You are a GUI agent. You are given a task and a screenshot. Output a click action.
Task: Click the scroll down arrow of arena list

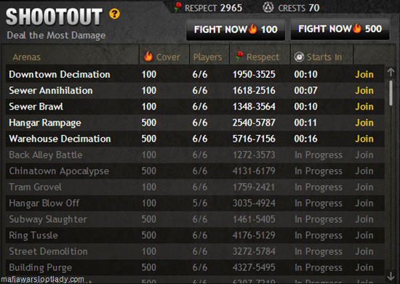(x=391, y=276)
